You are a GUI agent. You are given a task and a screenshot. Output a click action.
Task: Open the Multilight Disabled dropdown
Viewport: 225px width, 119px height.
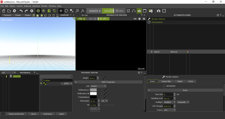pos(170,102)
